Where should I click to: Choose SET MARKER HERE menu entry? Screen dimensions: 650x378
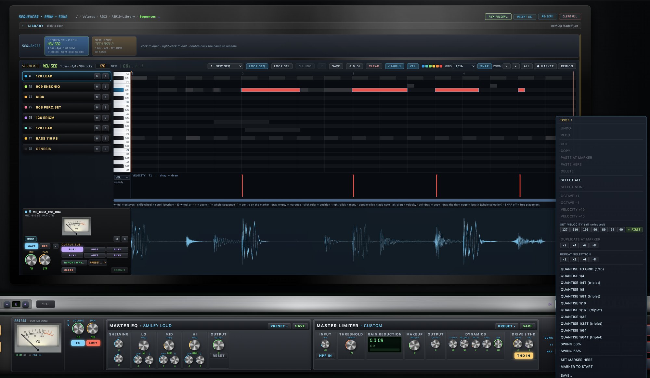576,360
